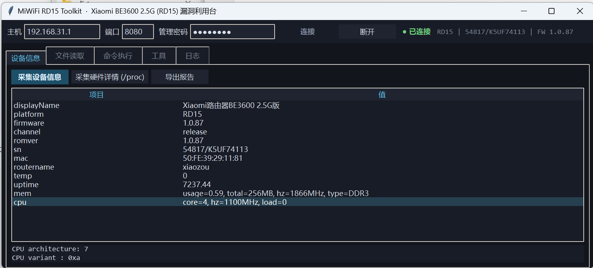Click the port field showing 8080
The width and height of the screenshot is (593, 268).
[x=138, y=32]
